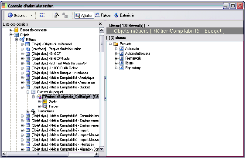
Task: Click the list view mode icon
Action: pyautogui.click(x=42, y=15)
